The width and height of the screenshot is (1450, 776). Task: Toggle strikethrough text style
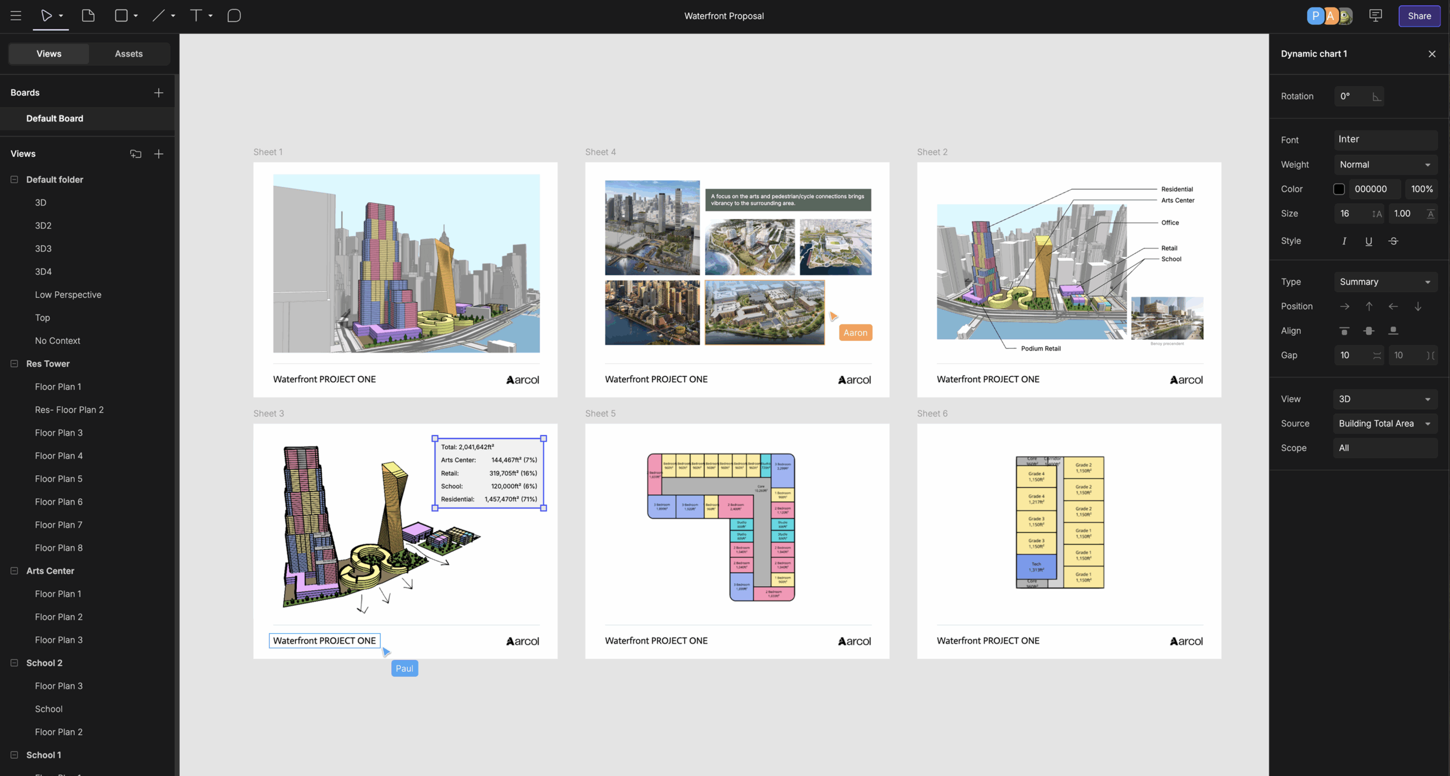(x=1393, y=241)
